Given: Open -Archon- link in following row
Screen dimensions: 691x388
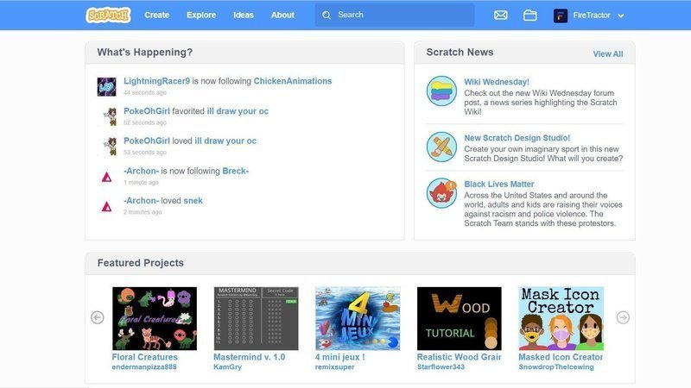Looking at the screenshot, I should click(141, 171).
